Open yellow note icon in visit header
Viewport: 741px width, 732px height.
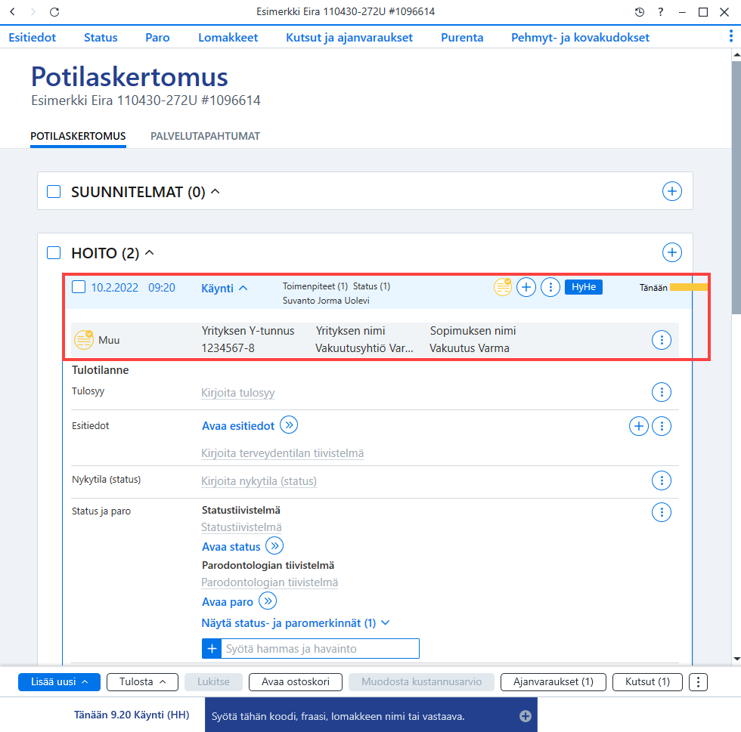click(502, 286)
